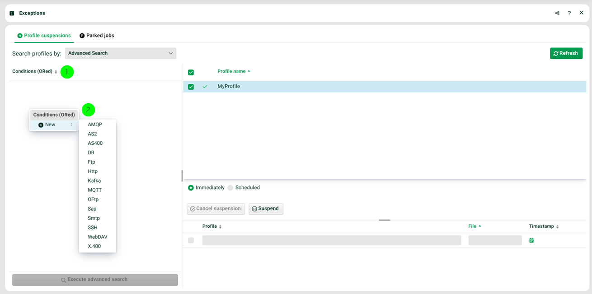Click the Cancel suspension button
592x294 pixels.
pyautogui.click(x=216, y=209)
